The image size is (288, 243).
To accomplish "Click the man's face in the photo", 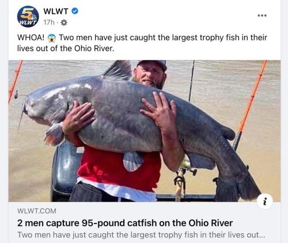I will click(x=149, y=75).
